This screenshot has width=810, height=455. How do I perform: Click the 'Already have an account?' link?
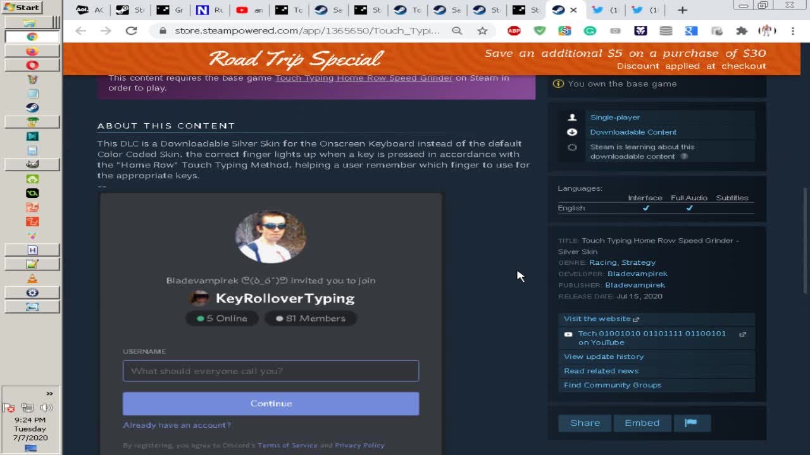(x=177, y=425)
